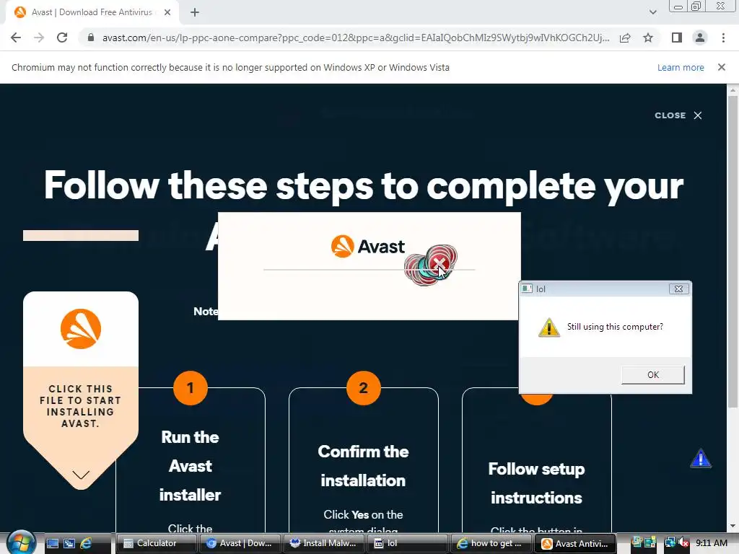
Task: Switch to lol taskbar button
Action: 408,543
